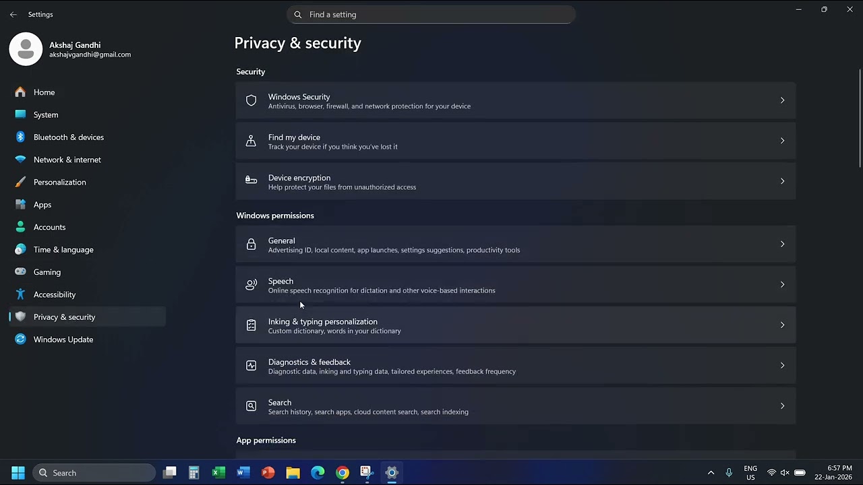Show hidden icons tray chevron
Viewport: 863px width, 485px height.
click(711, 473)
